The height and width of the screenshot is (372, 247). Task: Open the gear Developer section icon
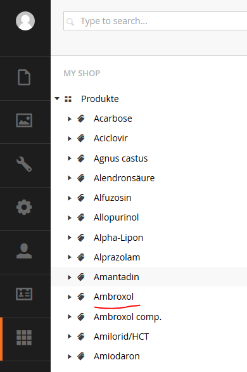tap(24, 207)
